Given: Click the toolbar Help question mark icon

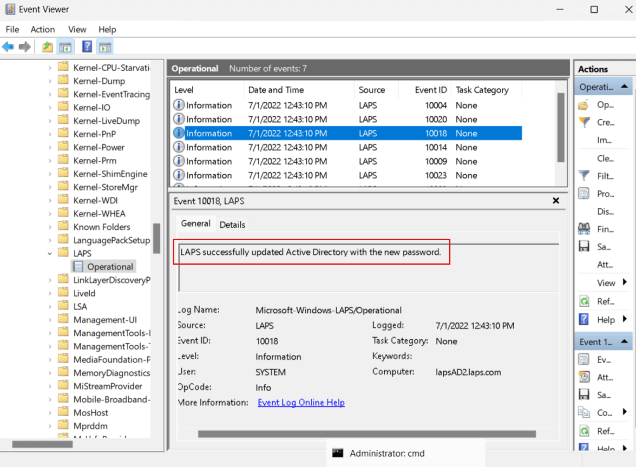Looking at the screenshot, I should point(87,47).
